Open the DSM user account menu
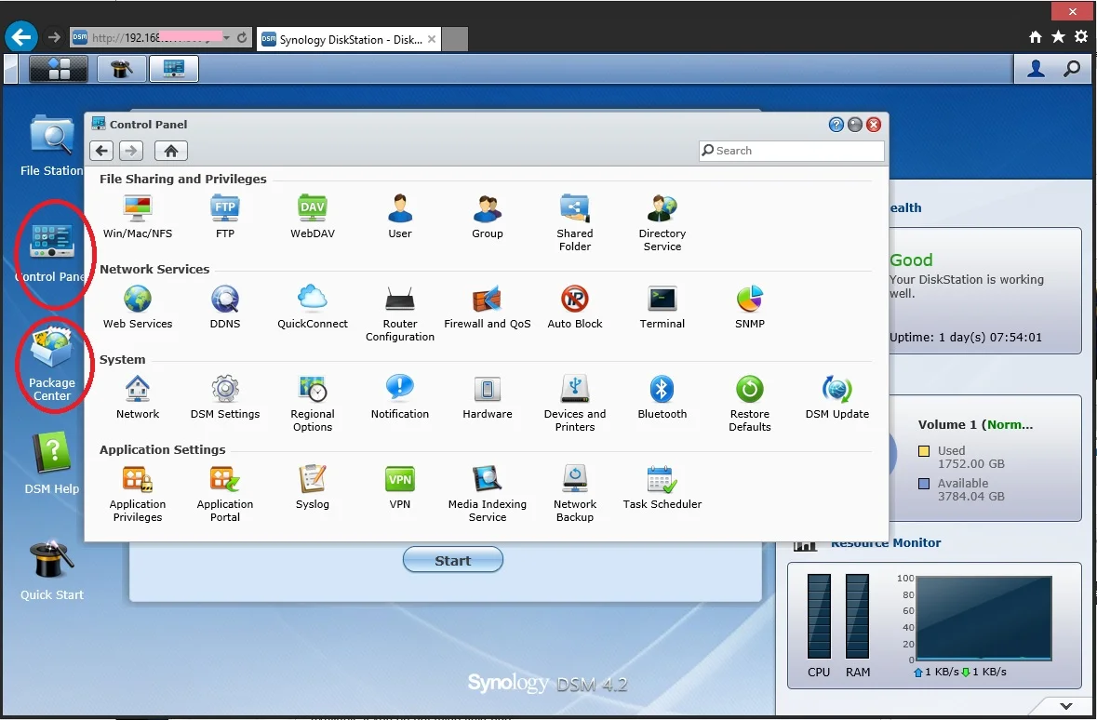The height and width of the screenshot is (720, 1097). click(x=1036, y=69)
